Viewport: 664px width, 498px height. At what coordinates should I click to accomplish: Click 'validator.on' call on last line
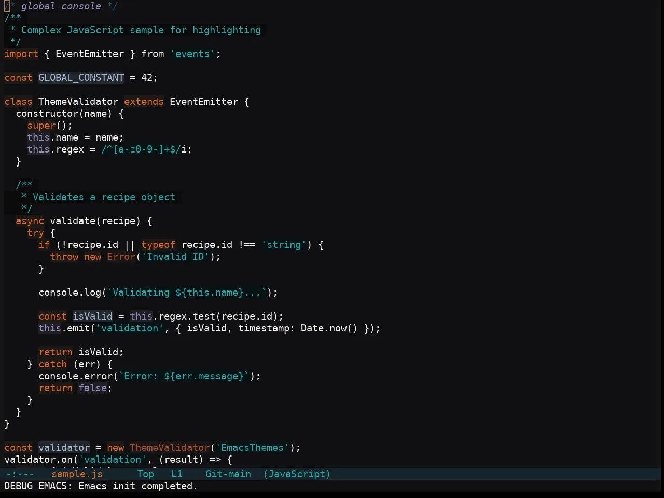(x=38, y=460)
